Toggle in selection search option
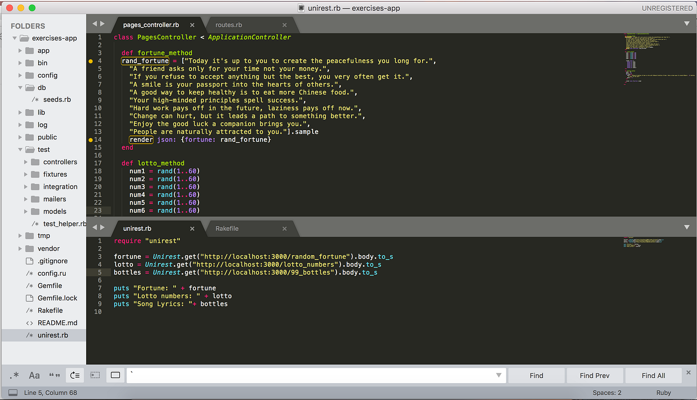This screenshot has width=697, height=400. 95,376
